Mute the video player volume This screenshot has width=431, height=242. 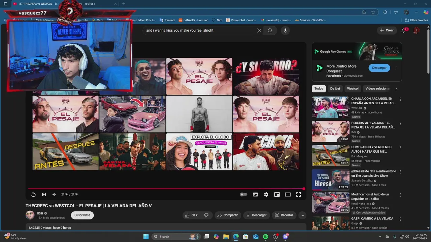[54, 195]
